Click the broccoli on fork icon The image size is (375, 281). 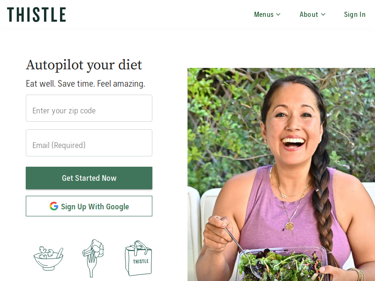(93, 258)
